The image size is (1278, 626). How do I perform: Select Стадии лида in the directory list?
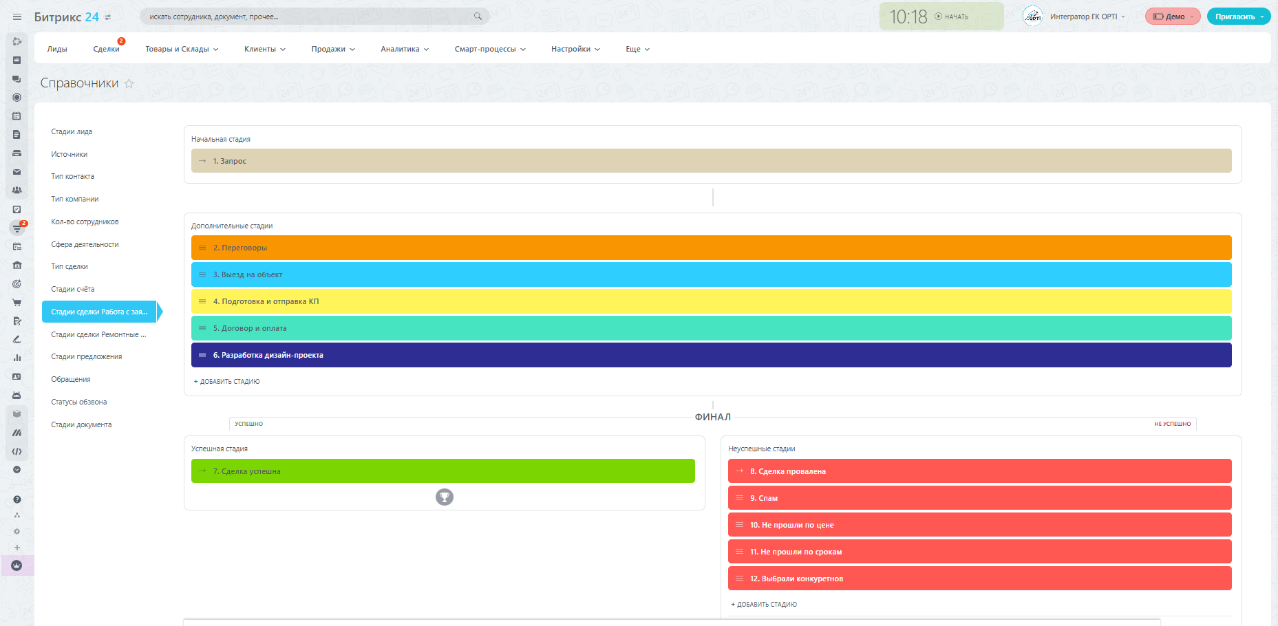coord(72,131)
